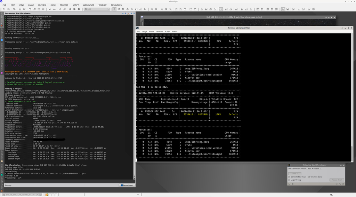The image size is (356, 197).
Task: Click the reset icon in StarXTerminator dialog
Action: tap(343, 184)
